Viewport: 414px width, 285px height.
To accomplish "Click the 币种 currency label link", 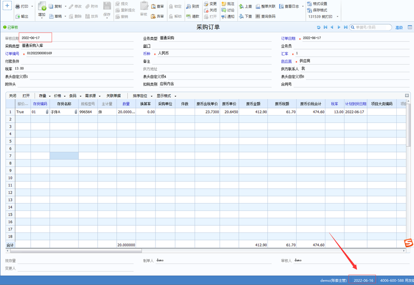I will 147,54.
